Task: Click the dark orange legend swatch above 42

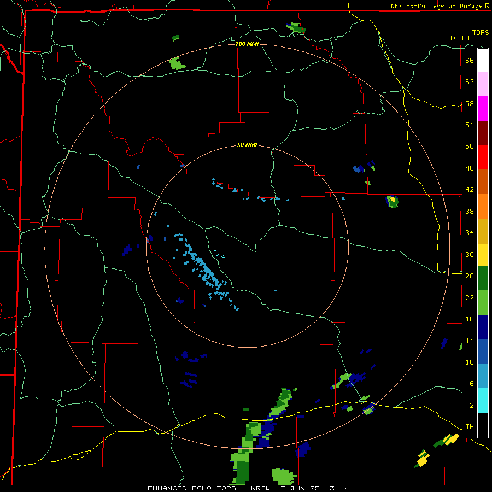Action: 483,182
